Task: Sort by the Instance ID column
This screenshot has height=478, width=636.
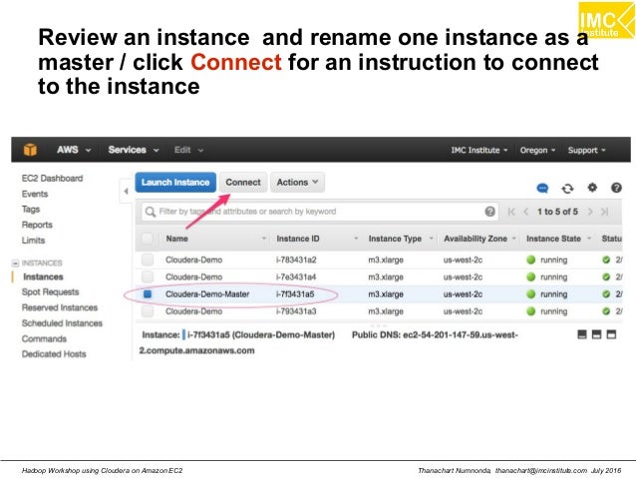Action: click(298, 239)
